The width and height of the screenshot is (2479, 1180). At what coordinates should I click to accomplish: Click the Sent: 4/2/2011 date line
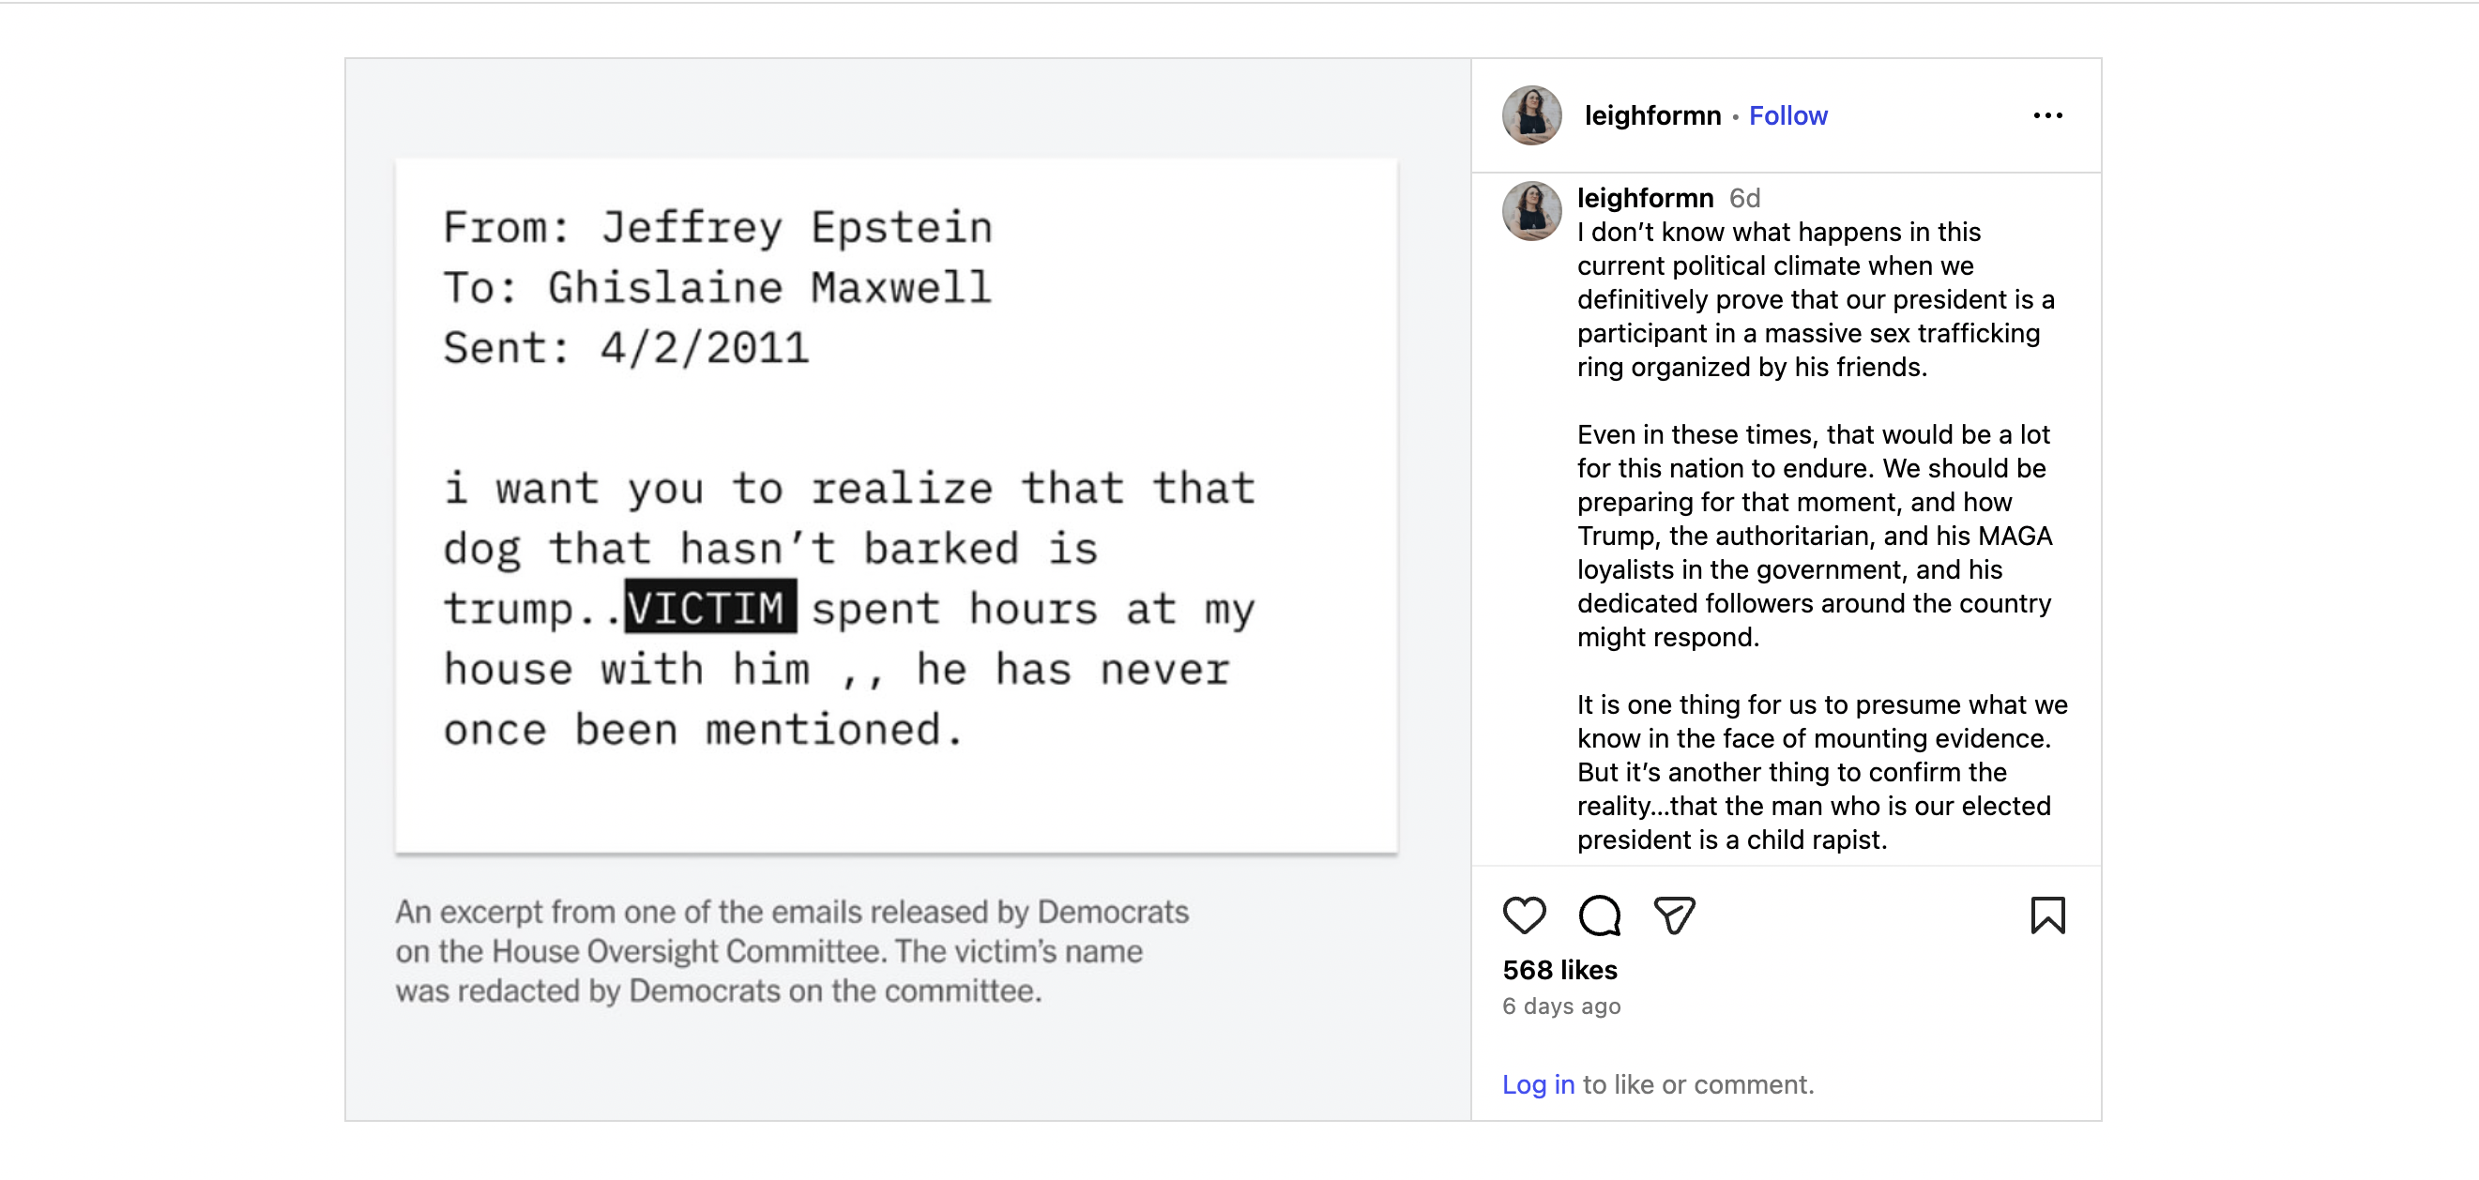coord(626,348)
